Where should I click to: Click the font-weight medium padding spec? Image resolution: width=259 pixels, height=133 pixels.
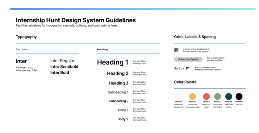(x=216, y=59)
